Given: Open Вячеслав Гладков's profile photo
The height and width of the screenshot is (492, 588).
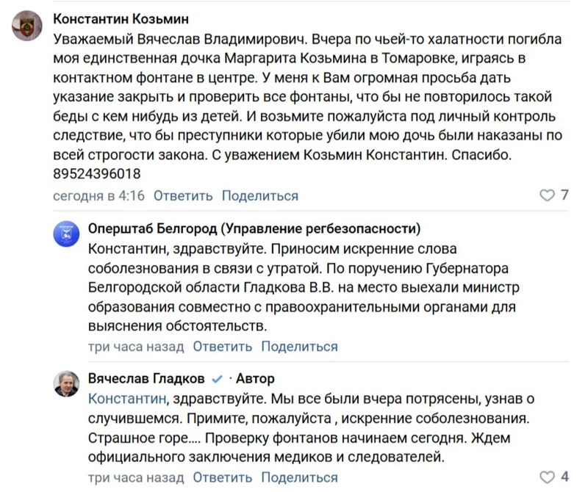Looking at the screenshot, I should point(66,384).
